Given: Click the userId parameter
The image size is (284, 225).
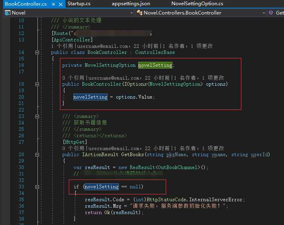Looking at the screenshot, I should point(259,155).
